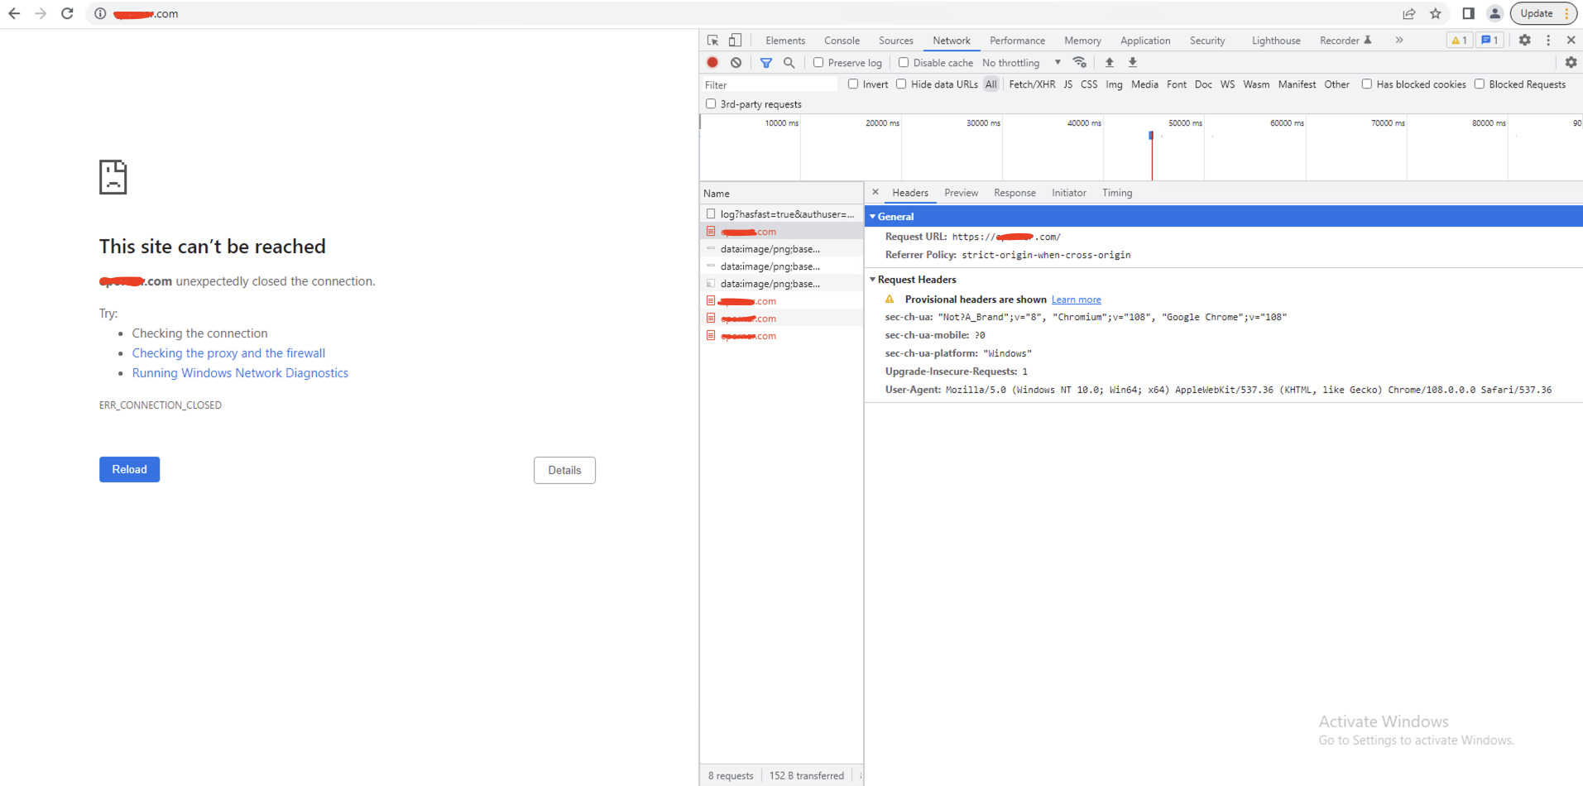Image resolution: width=1583 pixels, height=786 pixels.
Task: Bookmark this page with star icon
Action: [1436, 13]
